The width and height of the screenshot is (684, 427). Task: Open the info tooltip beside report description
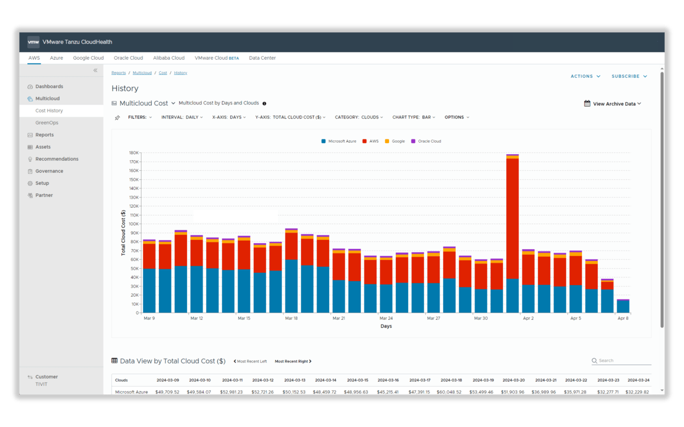click(x=264, y=104)
